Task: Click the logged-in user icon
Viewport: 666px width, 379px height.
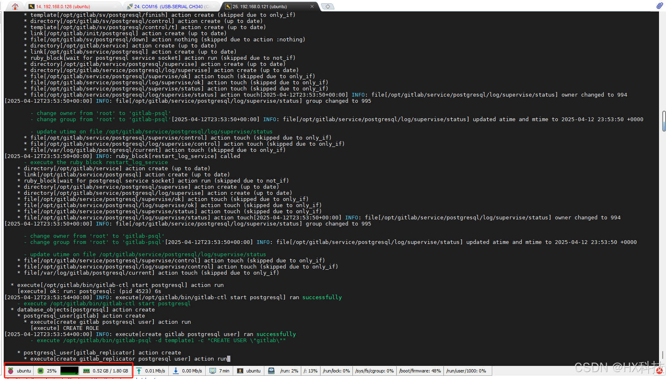Action: tap(240, 371)
